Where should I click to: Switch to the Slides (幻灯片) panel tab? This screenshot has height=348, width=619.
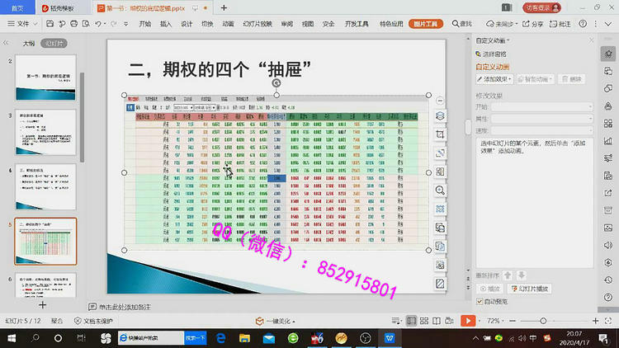tap(56, 42)
